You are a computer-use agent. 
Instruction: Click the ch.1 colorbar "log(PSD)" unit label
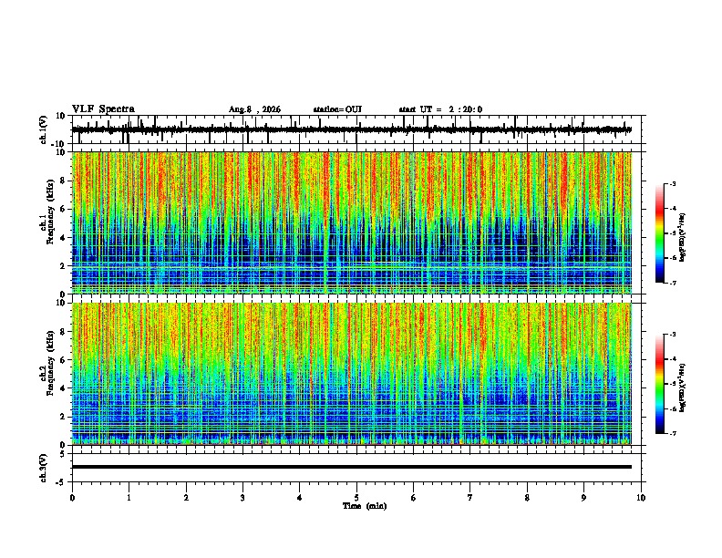coord(683,238)
